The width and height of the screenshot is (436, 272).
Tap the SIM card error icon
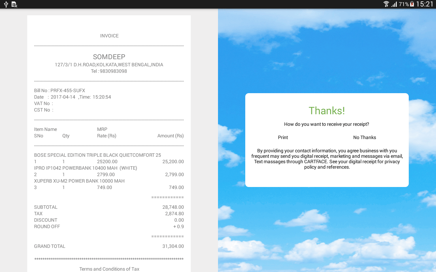pyautogui.click(x=14, y=4)
